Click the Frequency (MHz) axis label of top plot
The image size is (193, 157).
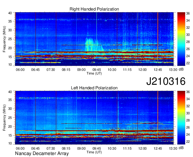pos(4,39)
